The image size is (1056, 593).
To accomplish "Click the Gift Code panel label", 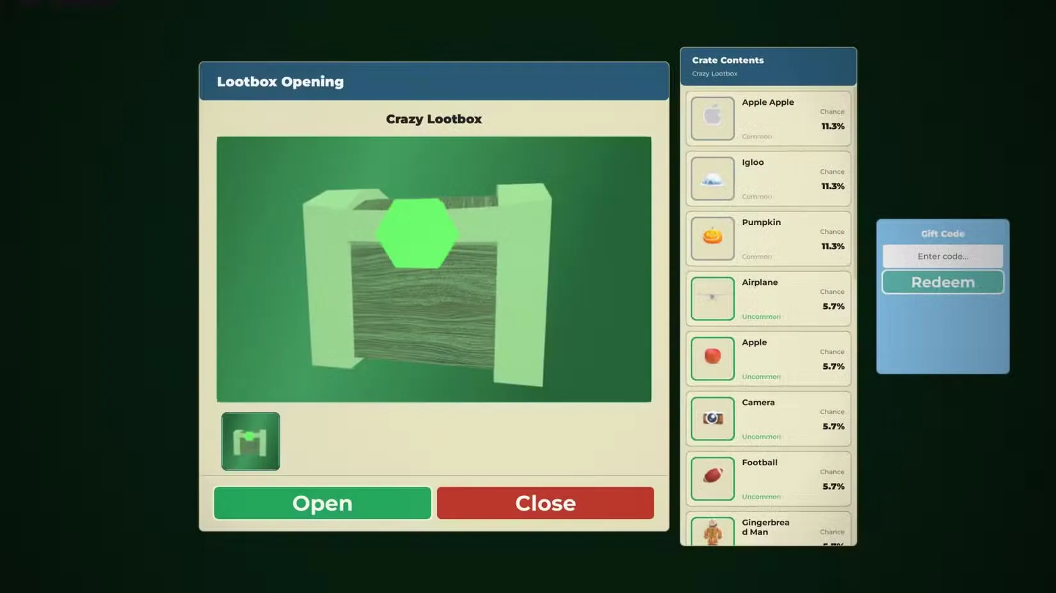I will [943, 234].
